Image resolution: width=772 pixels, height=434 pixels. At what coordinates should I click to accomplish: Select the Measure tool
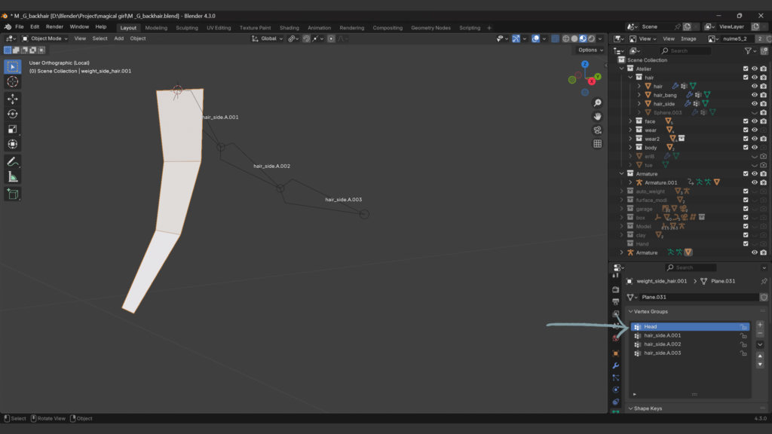coord(13,177)
